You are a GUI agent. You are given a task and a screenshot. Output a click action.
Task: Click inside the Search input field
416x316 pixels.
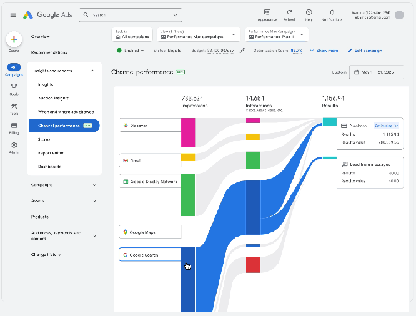click(x=131, y=15)
